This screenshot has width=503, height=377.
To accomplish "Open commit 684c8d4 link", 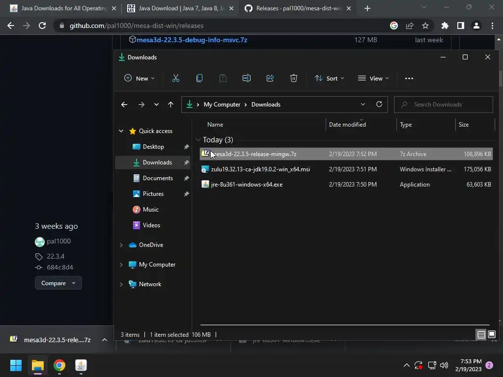I will pyautogui.click(x=60, y=268).
